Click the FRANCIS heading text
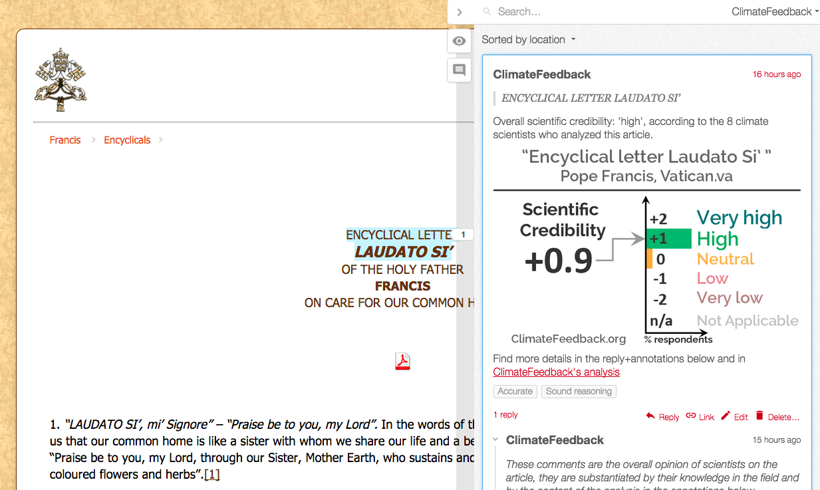This screenshot has width=820, height=490. tap(402, 287)
